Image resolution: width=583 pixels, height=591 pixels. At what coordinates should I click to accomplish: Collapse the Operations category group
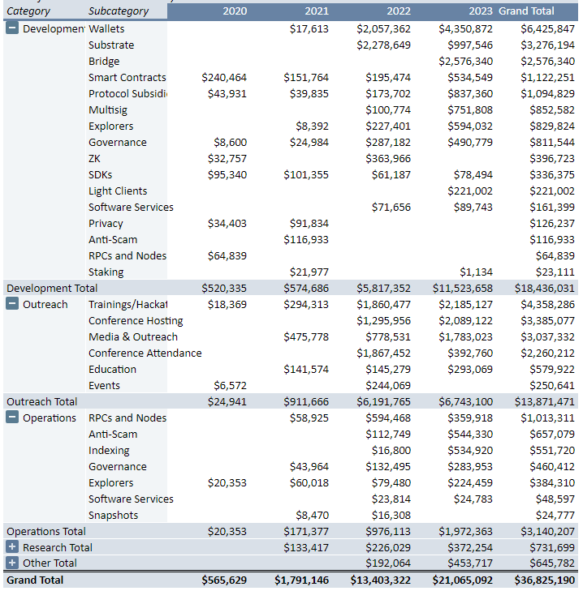pos(12,418)
